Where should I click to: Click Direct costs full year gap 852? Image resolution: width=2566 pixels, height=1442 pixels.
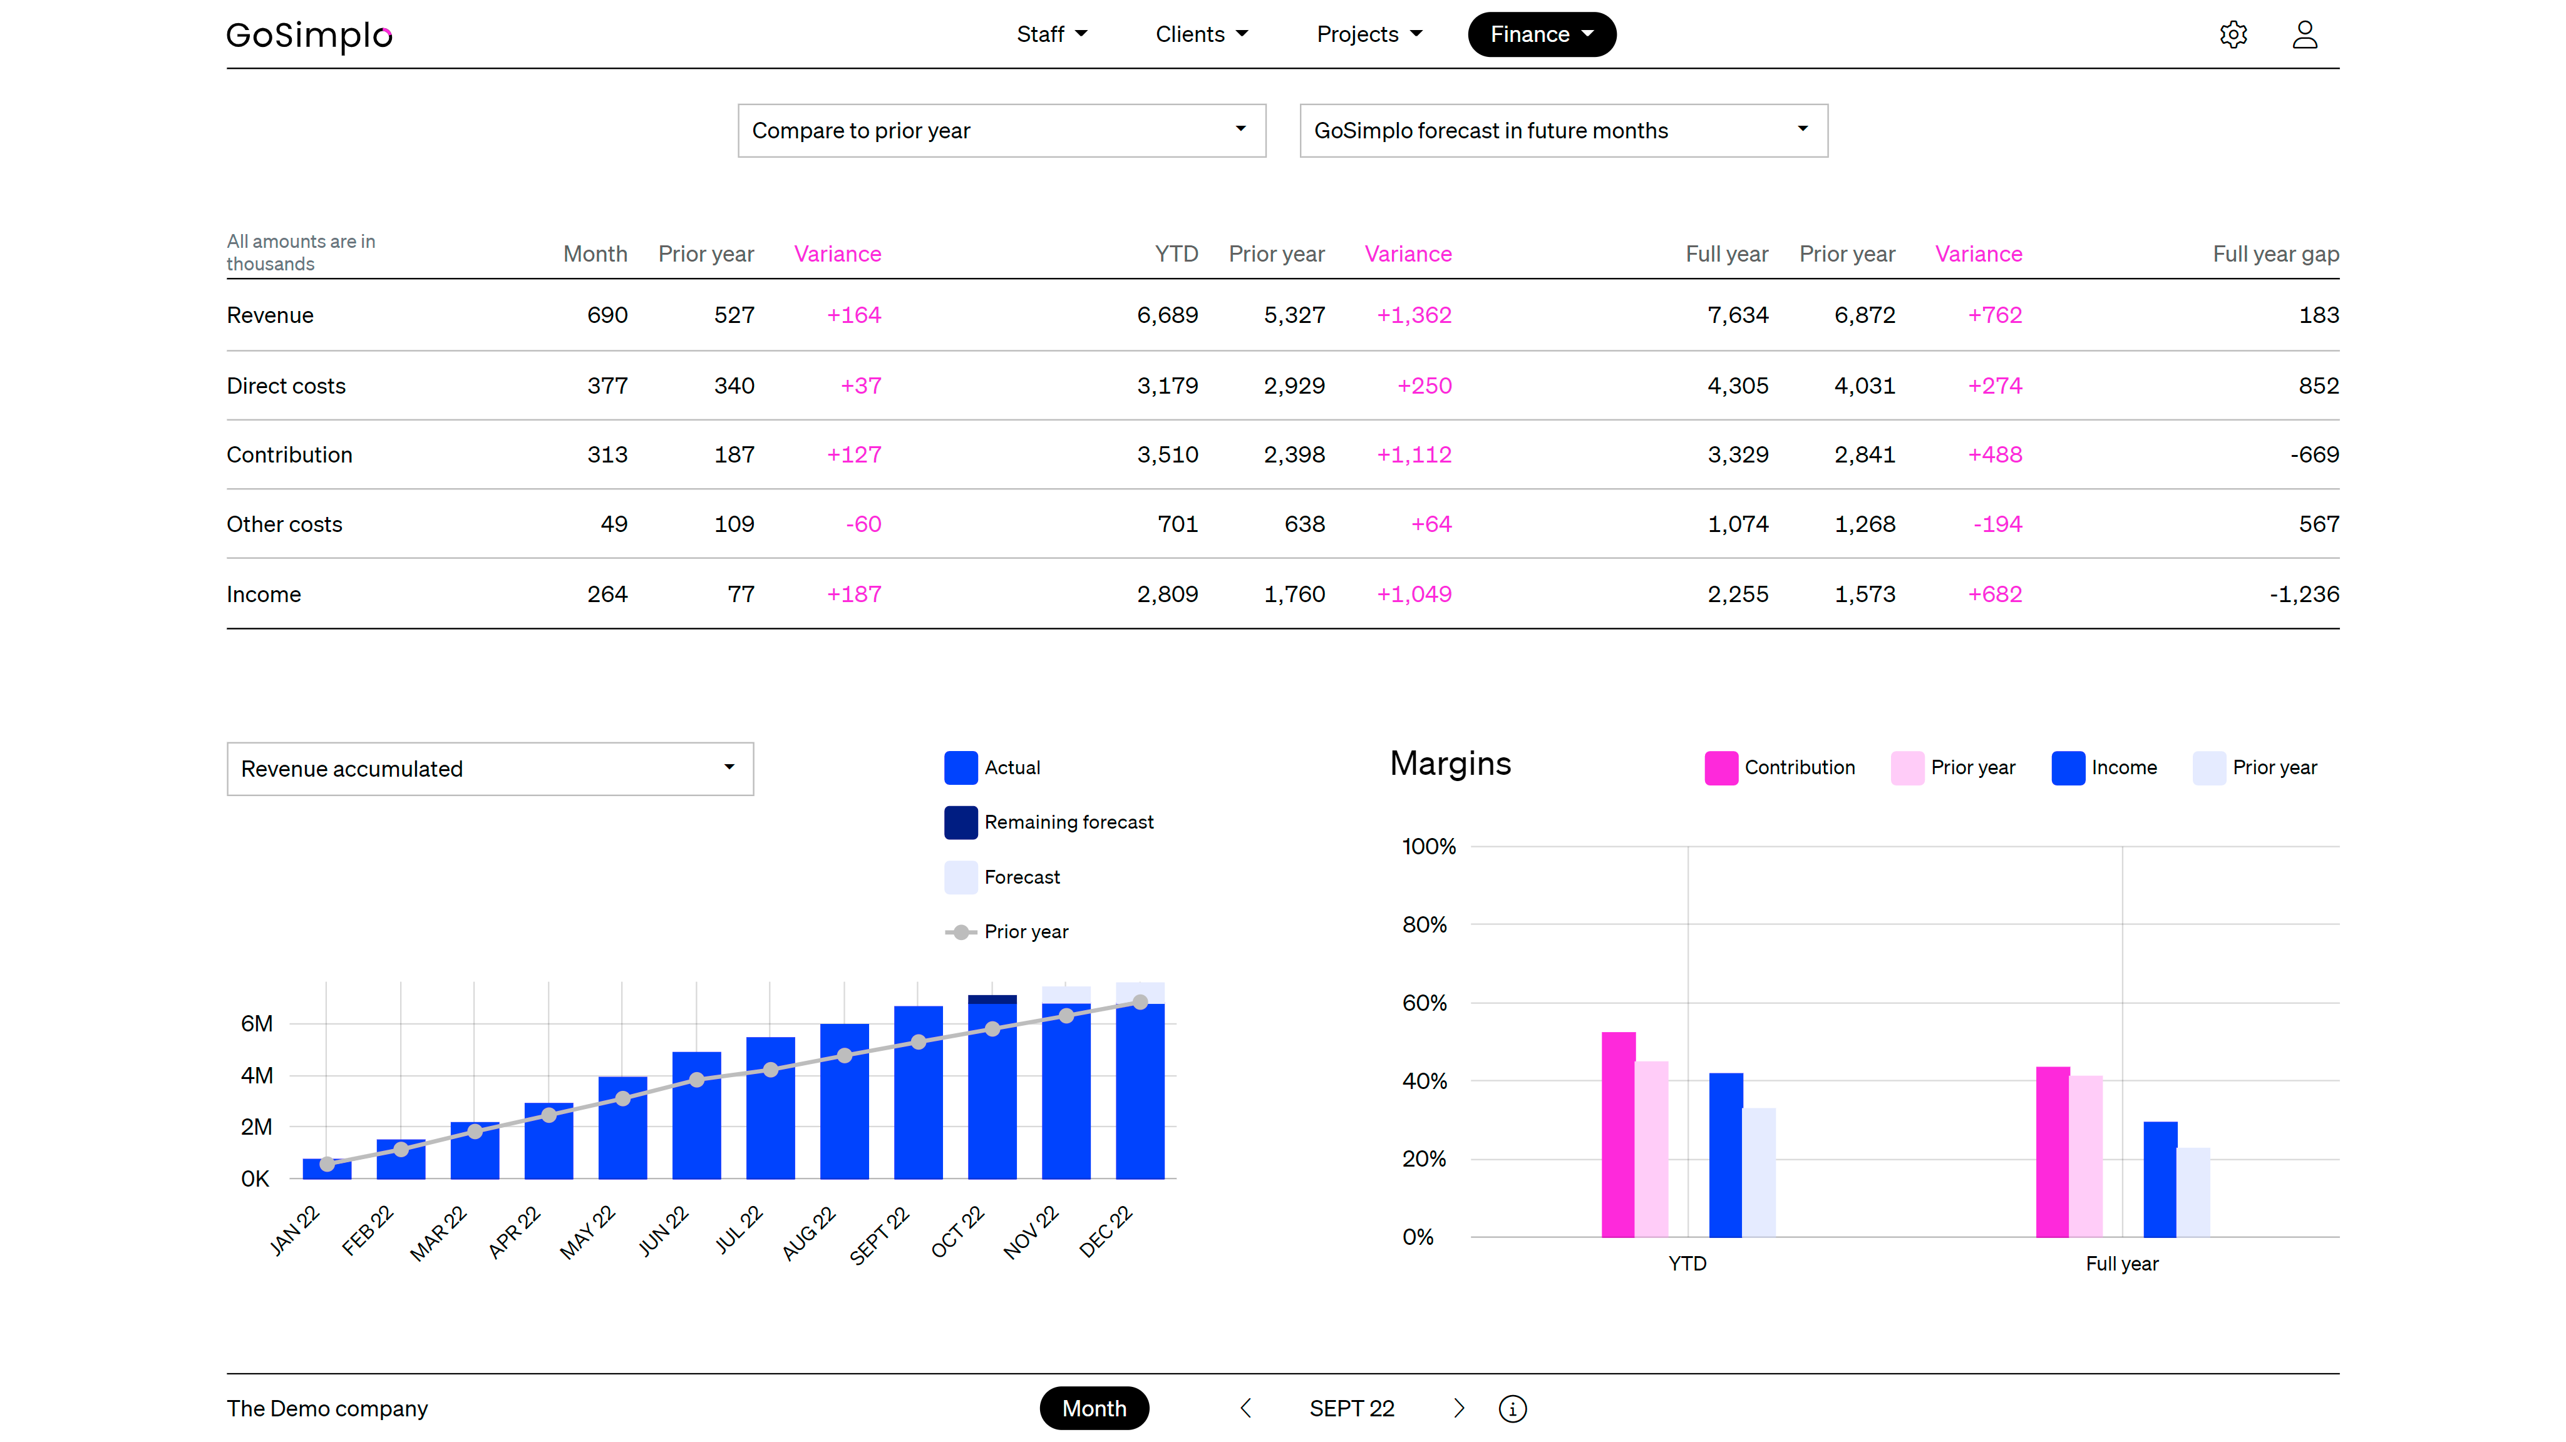click(2318, 386)
